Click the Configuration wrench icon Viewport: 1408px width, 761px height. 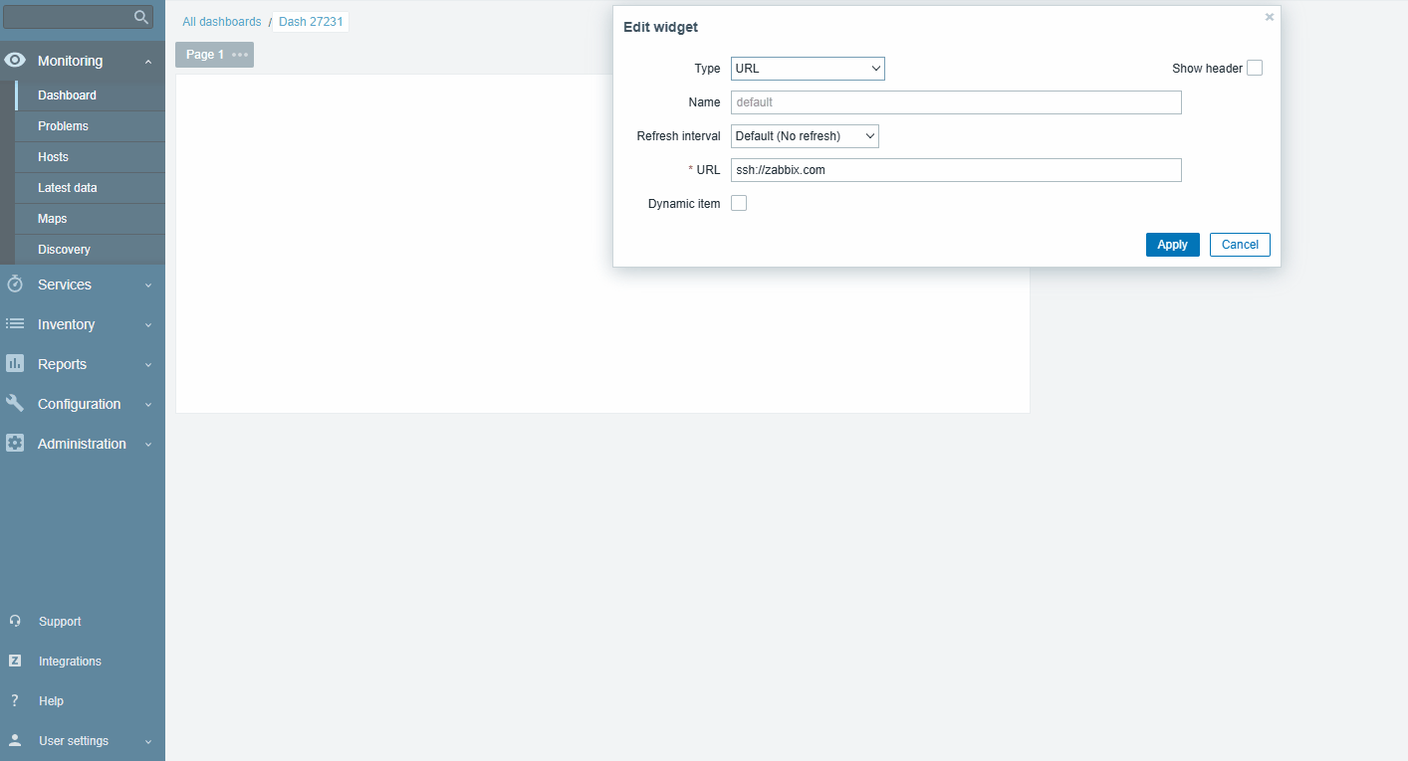point(15,404)
